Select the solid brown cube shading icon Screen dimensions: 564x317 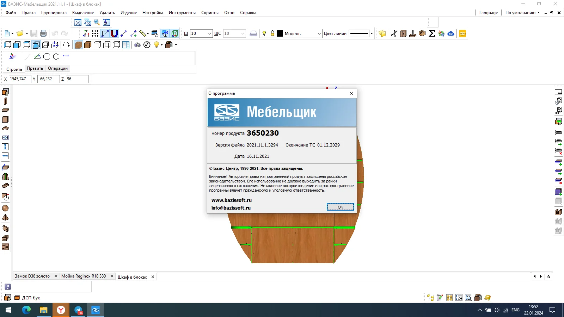(x=88, y=45)
